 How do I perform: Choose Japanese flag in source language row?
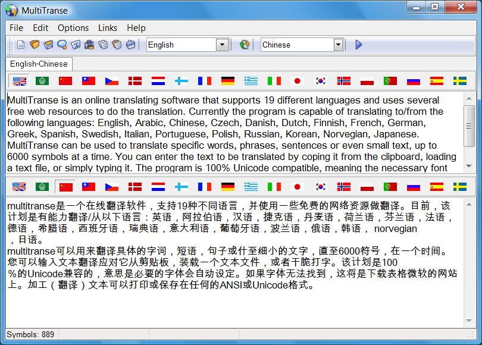coord(298,81)
